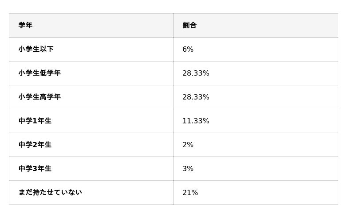Click the column divider in the header row
Screen dimensions: 355x218
point(173,25)
